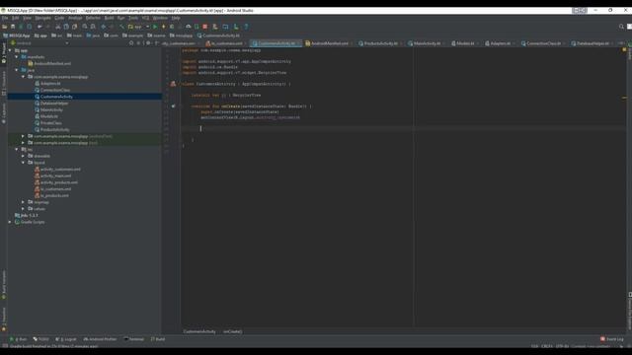Collapse the manifests folder node

coord(17,57)
